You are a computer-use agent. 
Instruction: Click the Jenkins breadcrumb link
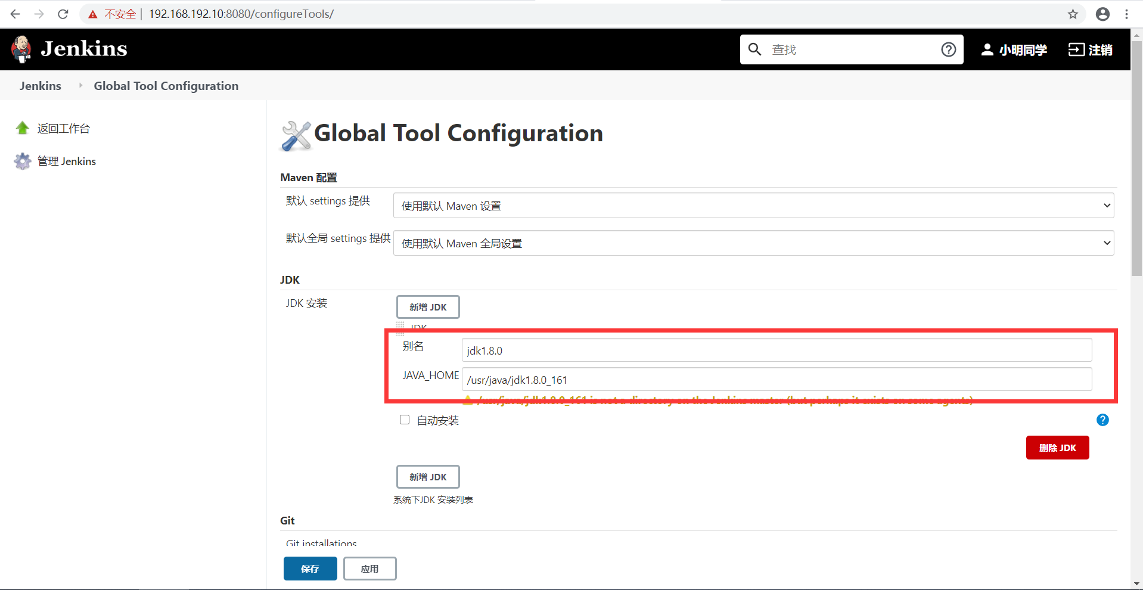pos(41,86)
